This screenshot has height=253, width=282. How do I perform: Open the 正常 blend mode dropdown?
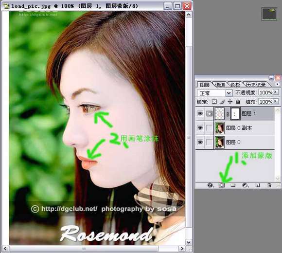coord(214,93)
